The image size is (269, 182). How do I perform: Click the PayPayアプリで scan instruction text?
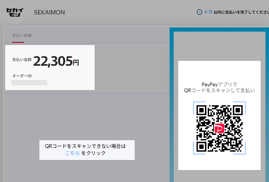(x=219, y=85)
